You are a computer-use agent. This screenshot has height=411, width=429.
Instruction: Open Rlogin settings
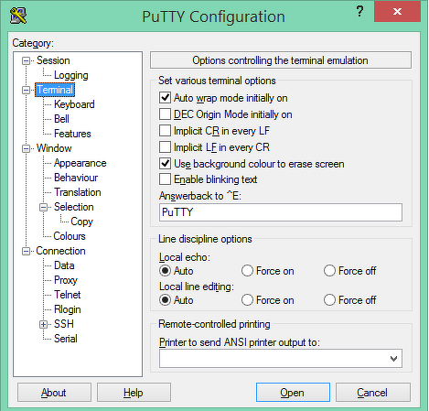[x=68, y=309]
